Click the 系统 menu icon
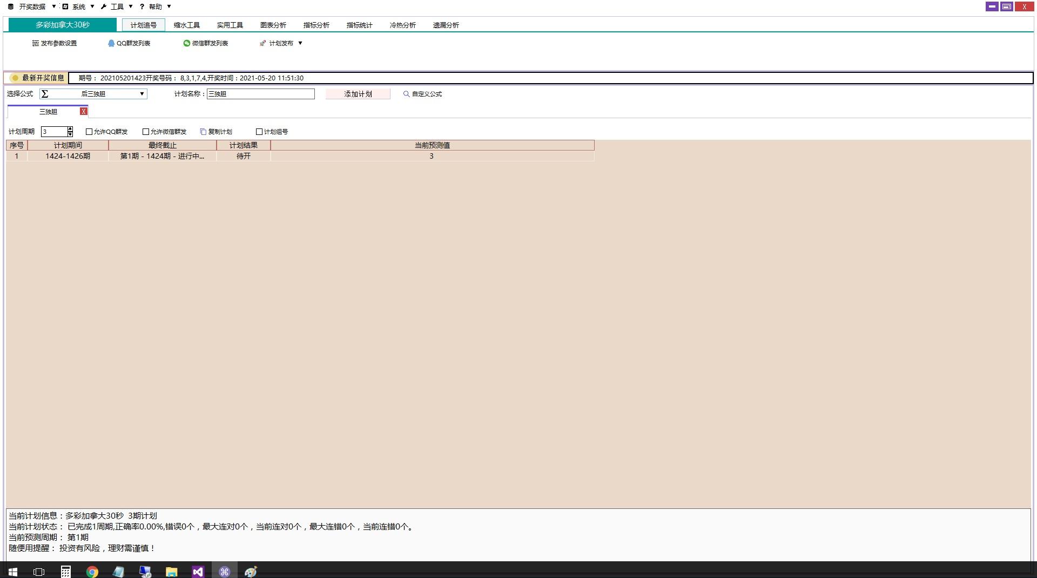This screenshot has width=1037, height=578. pyautogui.click(x=65, y=6)
